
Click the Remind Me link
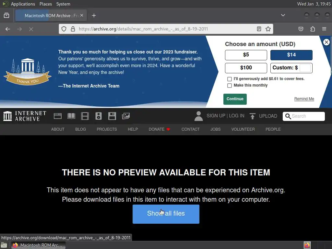[x=304, y=99]
